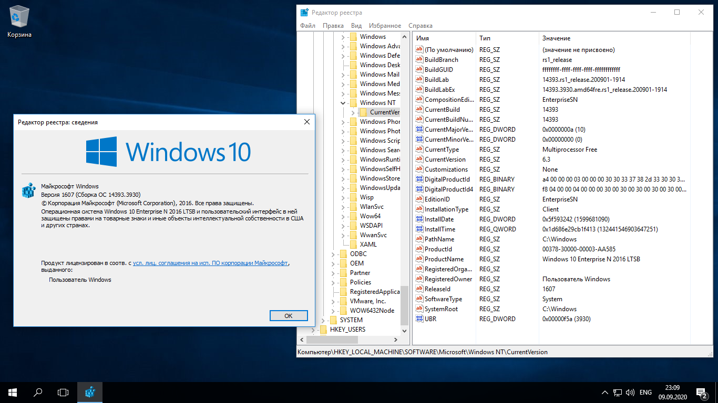Click the network icon in system tray

click(618, 393)
